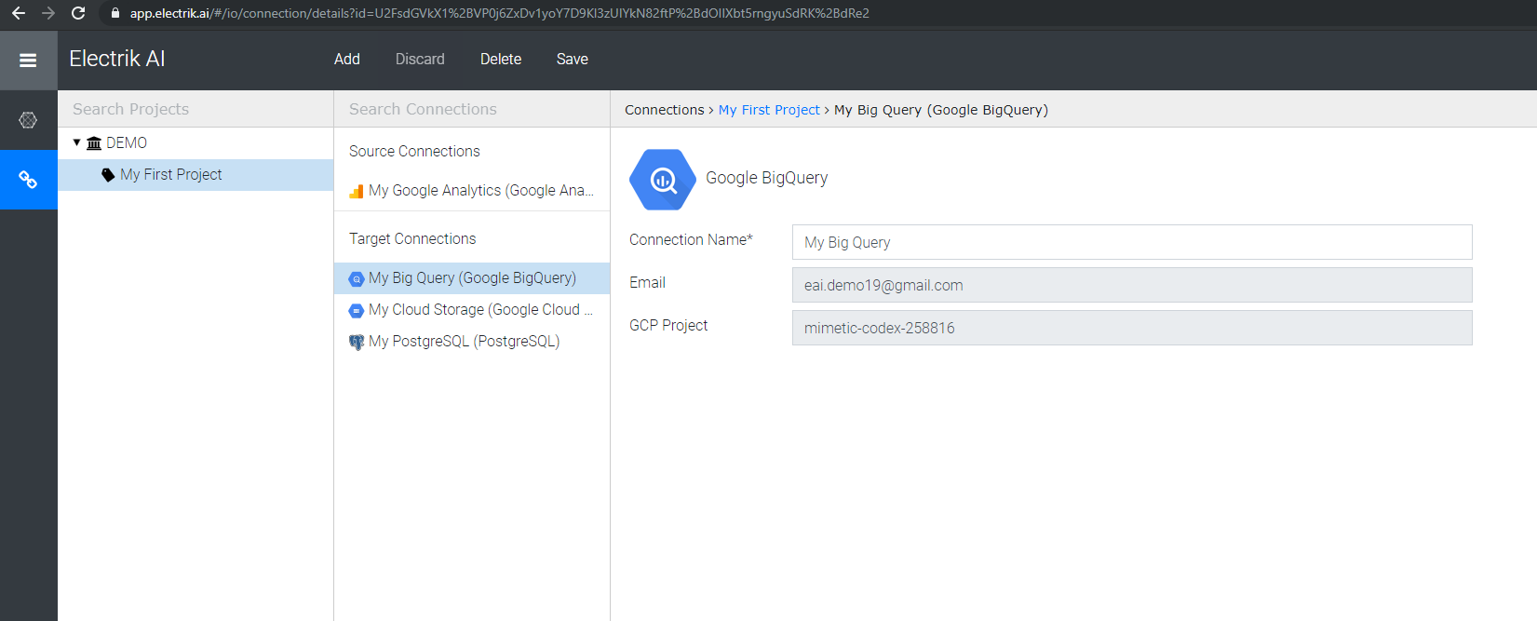Screen dimensions: 1537x621
Task: Click the lock icon in address bar
Action: [115, 13]
